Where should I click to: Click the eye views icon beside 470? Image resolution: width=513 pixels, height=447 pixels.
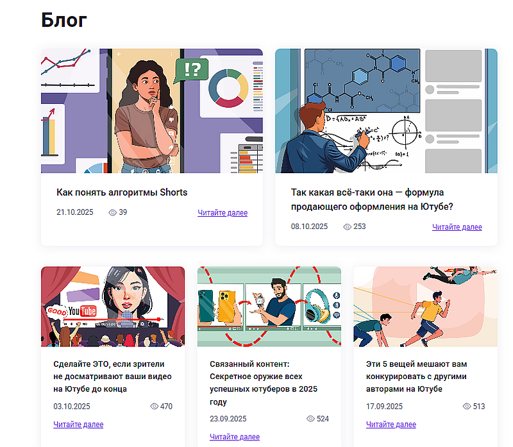[154, 406]
